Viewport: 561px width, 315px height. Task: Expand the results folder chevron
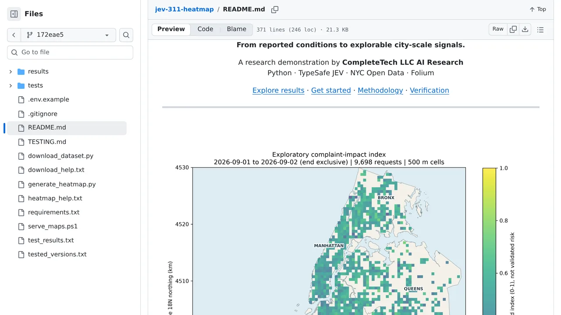coord(11,72)
